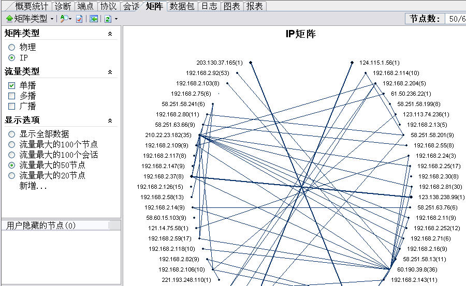
Task: Switch to the 矩阵 tab
Action: tap(154, 6)
